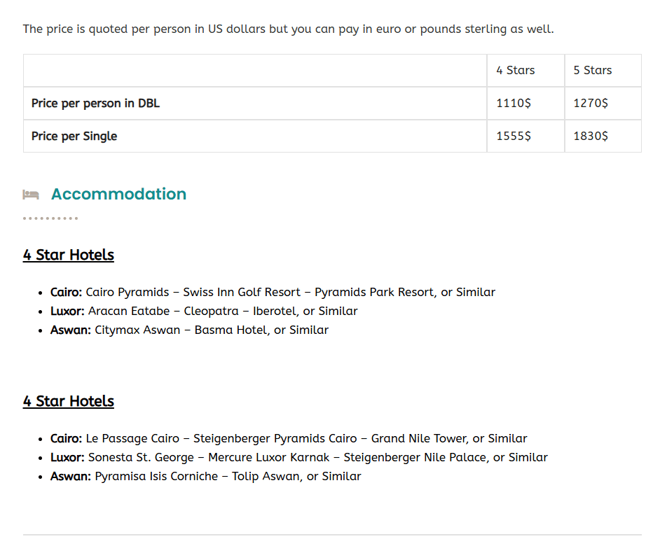Select the Luxor Sonesta St. George list item
Viewport: 646px width, 539px height.
(x=299, y=457)
